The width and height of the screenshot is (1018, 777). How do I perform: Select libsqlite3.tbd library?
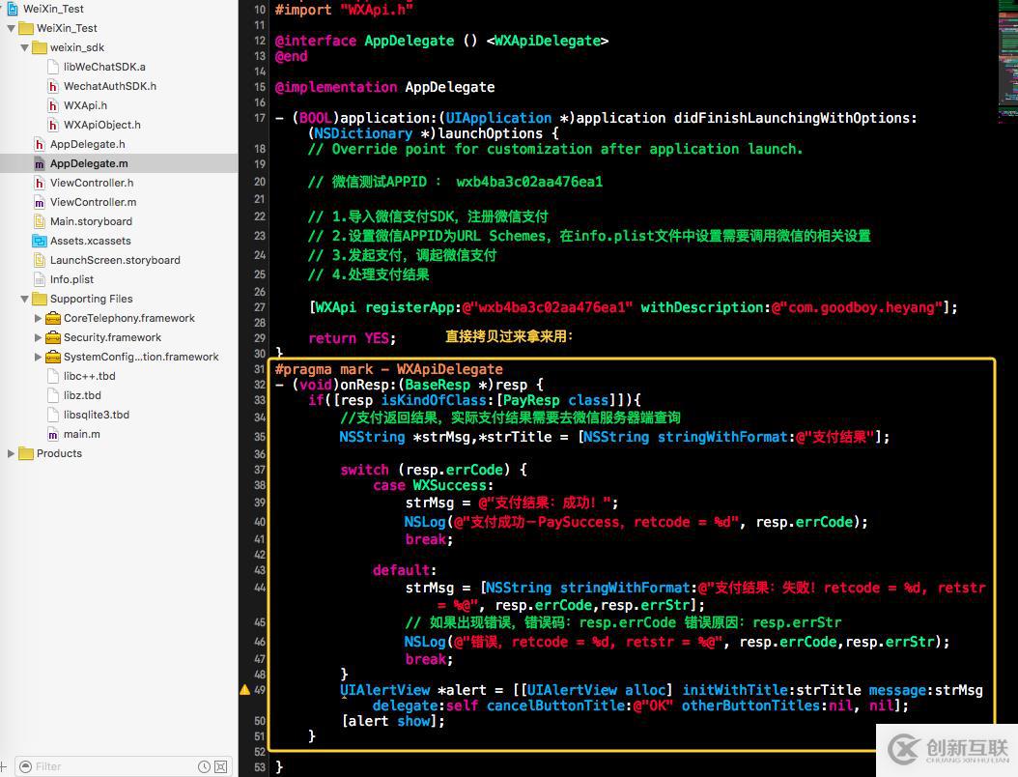(96, 415)
